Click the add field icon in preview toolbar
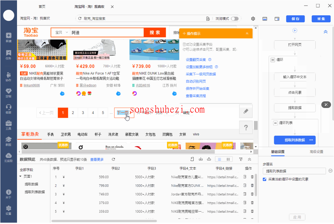 (192, 159)
